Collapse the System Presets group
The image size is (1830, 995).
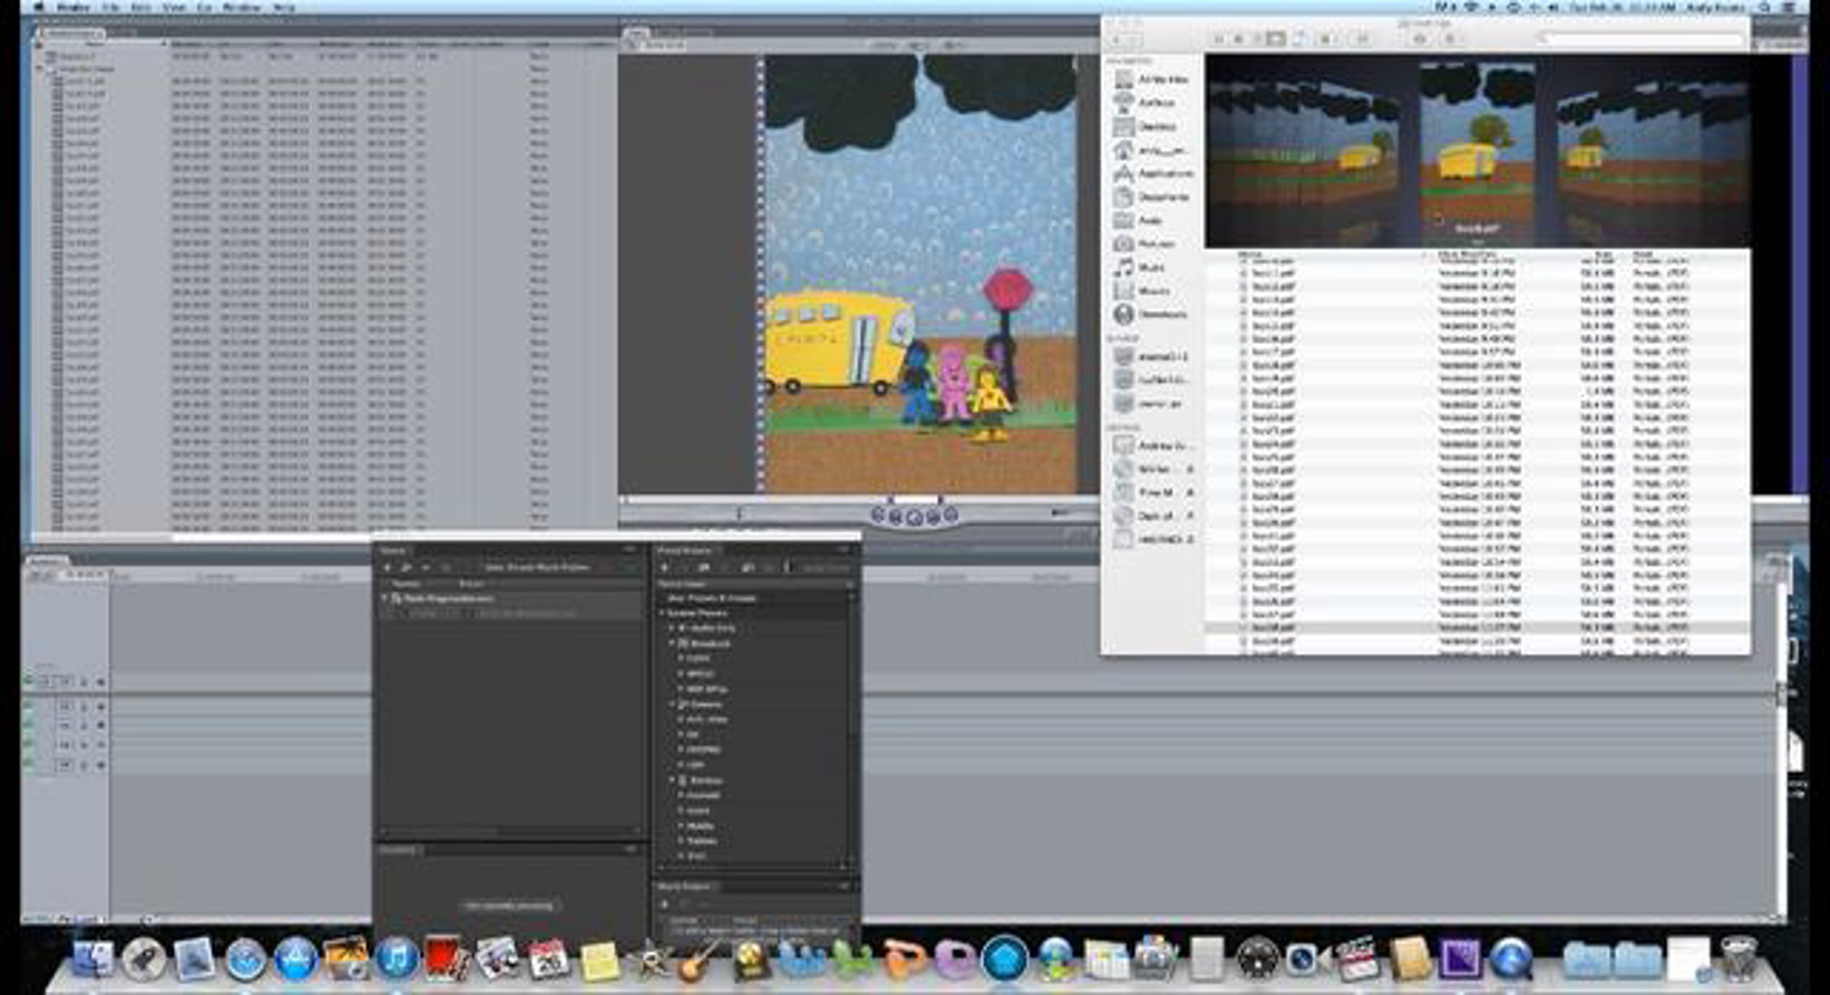(662, 613)
